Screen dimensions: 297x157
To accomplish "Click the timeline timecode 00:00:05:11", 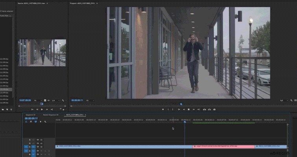I will tap(31, 118).
